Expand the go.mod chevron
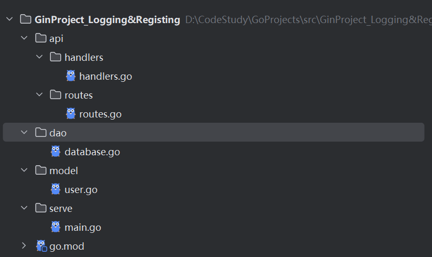Viewport: 432px width, 257px height. pos(24,246)
